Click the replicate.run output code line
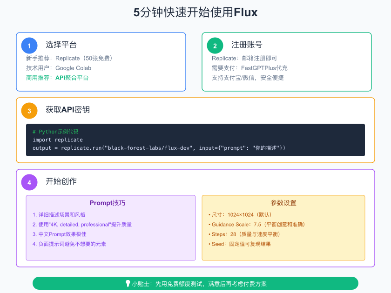Screen dimensions: 391x293 coord(159,148)
